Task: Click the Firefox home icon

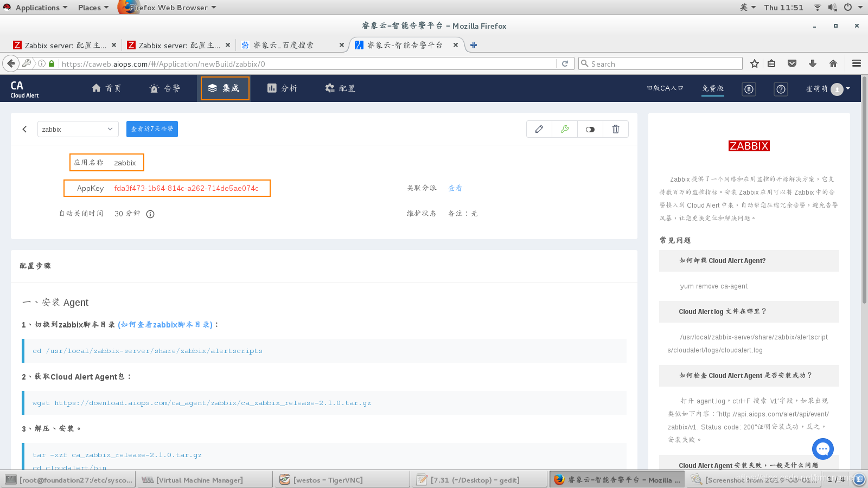Action: pos(833,63)
